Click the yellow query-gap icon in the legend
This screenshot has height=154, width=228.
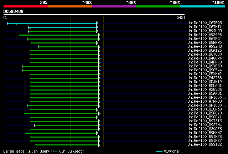point(29,152)
